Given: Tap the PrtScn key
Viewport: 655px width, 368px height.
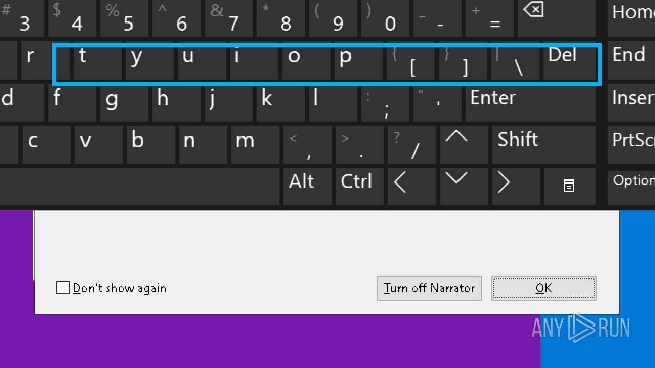Looking at the screenshot, I should 631,145.
